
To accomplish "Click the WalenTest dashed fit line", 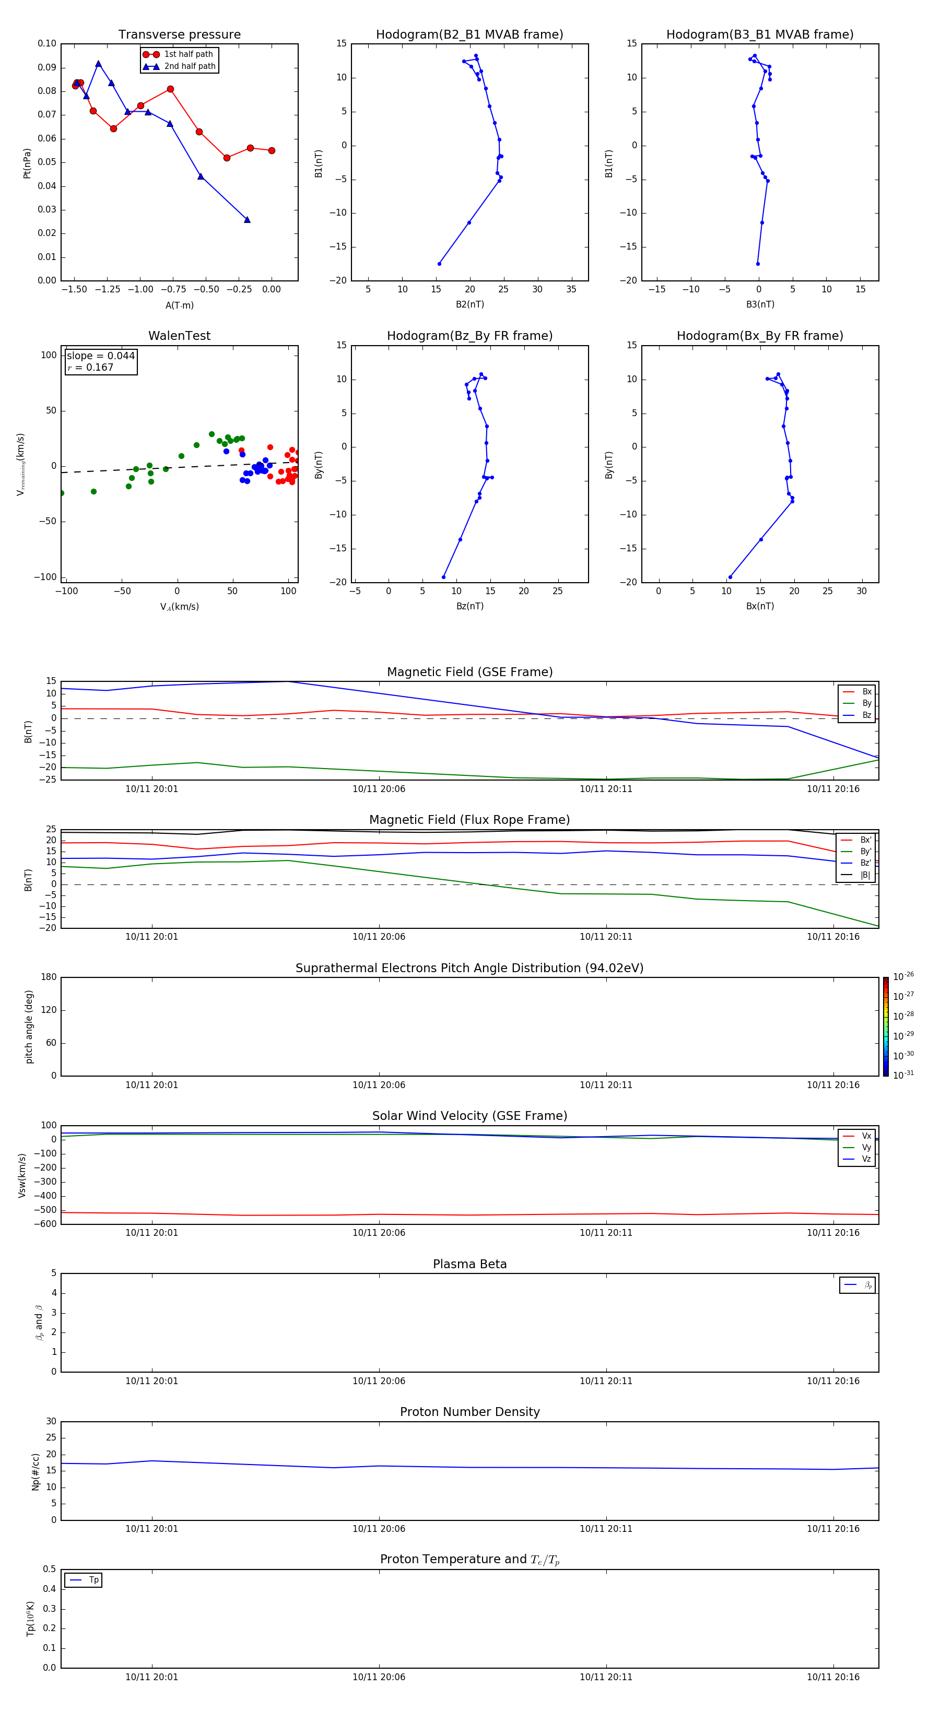I will (179, 467).
